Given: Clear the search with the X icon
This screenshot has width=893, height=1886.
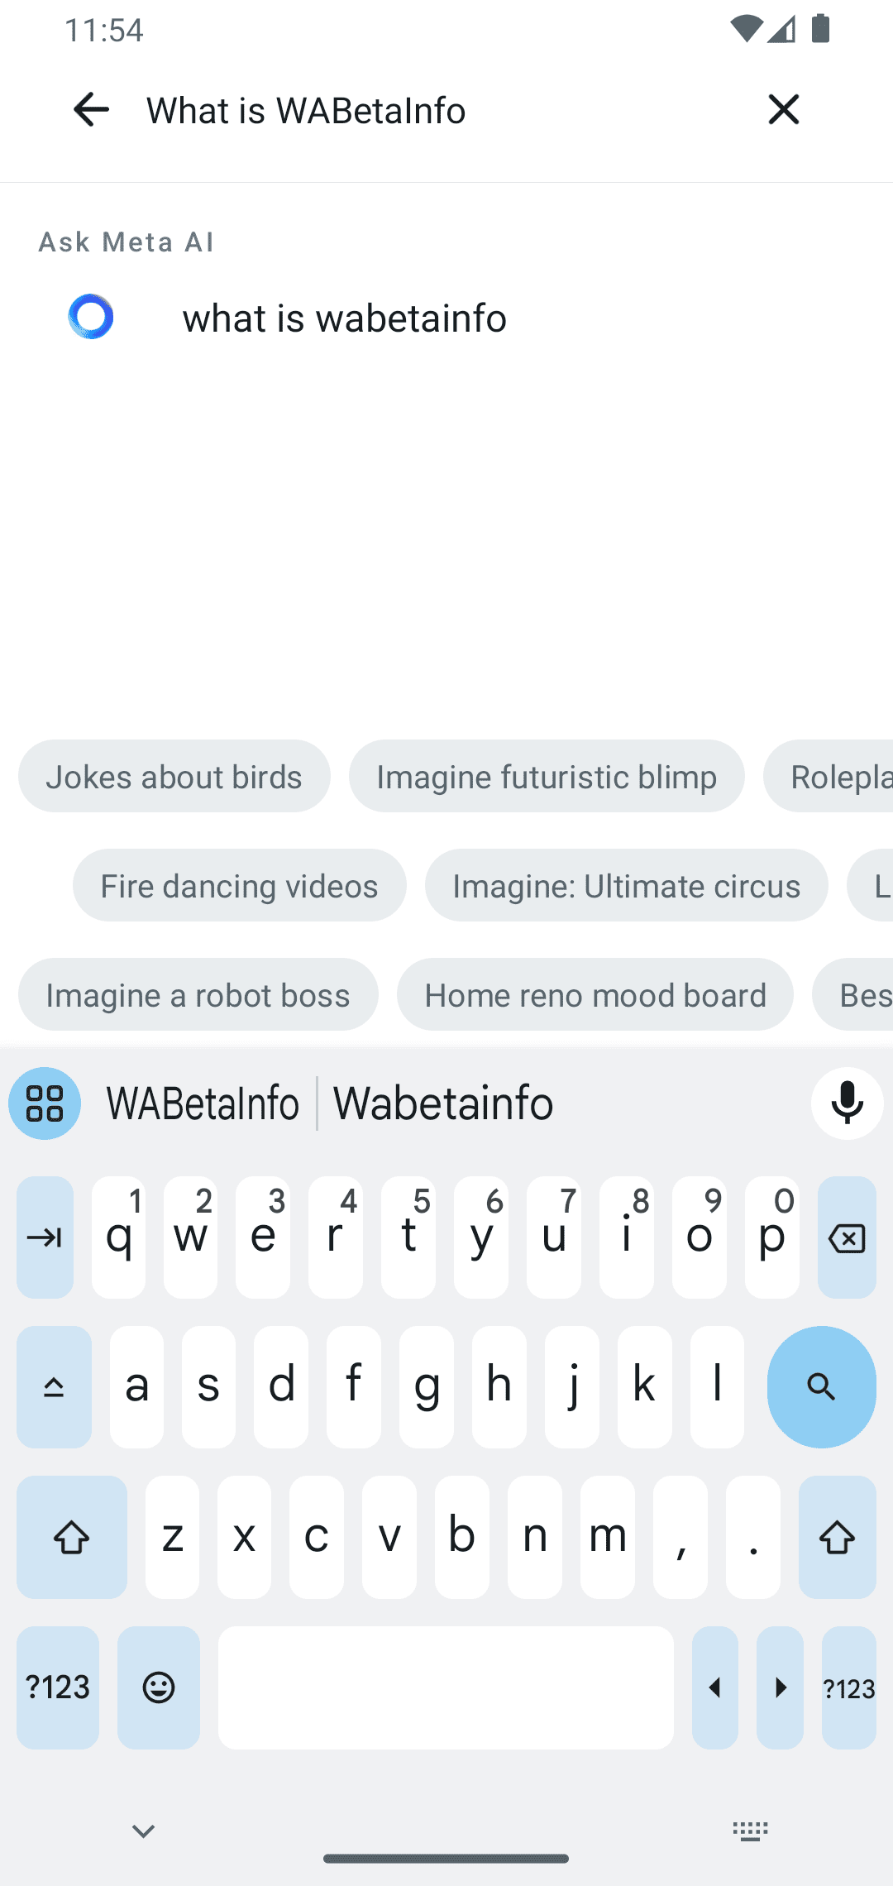Looking at the screenshot, I should coord(783,108).
